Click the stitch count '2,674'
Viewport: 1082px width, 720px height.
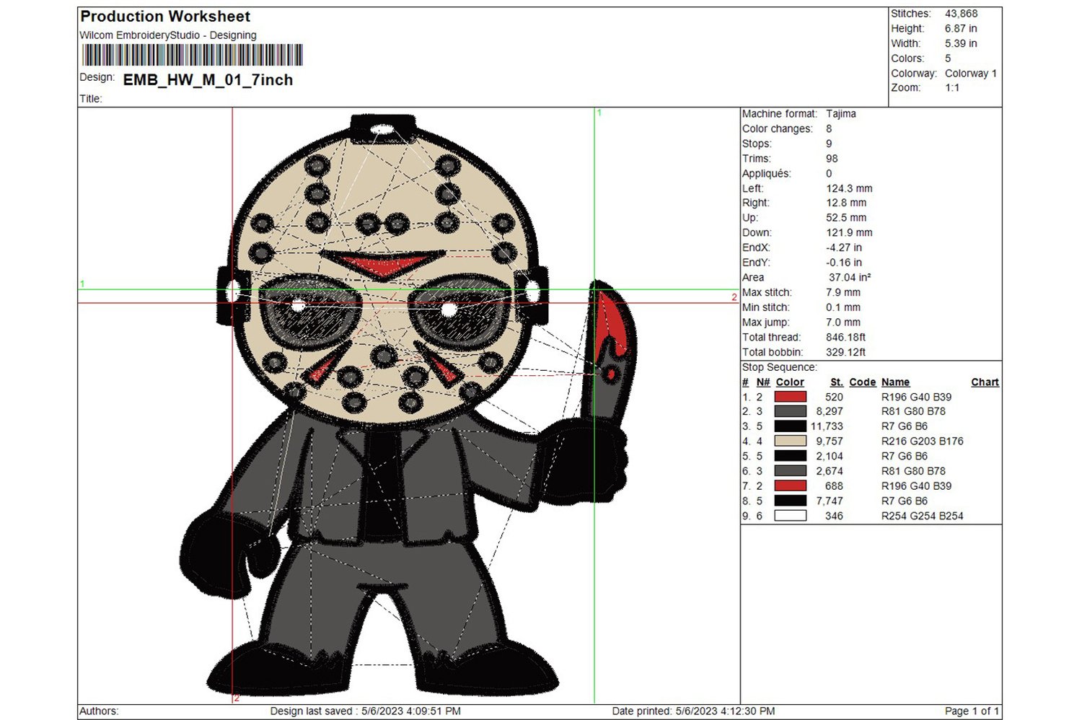(830, 471)
